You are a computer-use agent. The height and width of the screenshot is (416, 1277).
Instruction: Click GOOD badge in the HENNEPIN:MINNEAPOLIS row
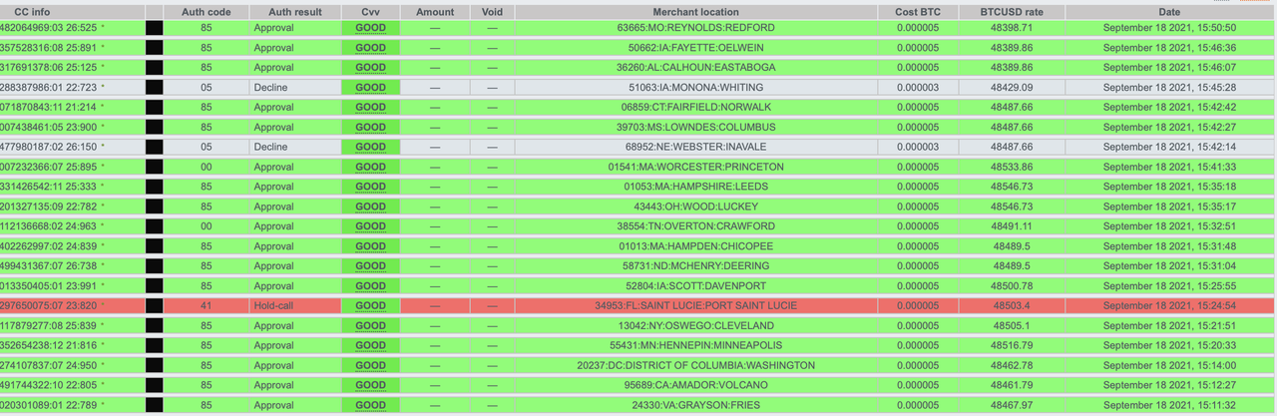(x=370, y=346)
